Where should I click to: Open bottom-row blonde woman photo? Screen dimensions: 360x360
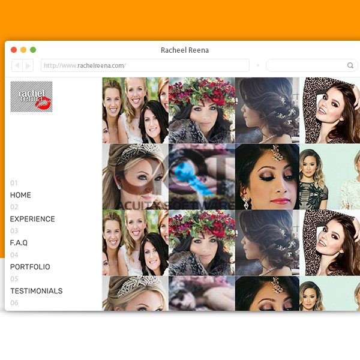coord(329,293)
